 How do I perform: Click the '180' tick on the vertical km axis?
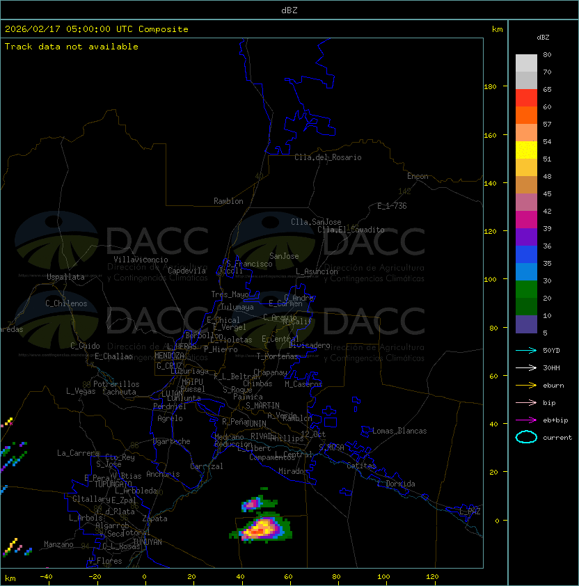(490, 87)
